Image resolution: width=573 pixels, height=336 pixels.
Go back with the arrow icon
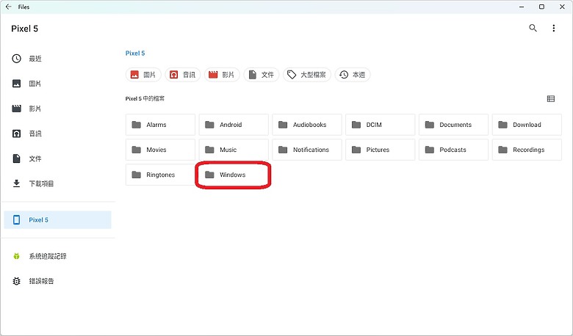click(8, 7)
